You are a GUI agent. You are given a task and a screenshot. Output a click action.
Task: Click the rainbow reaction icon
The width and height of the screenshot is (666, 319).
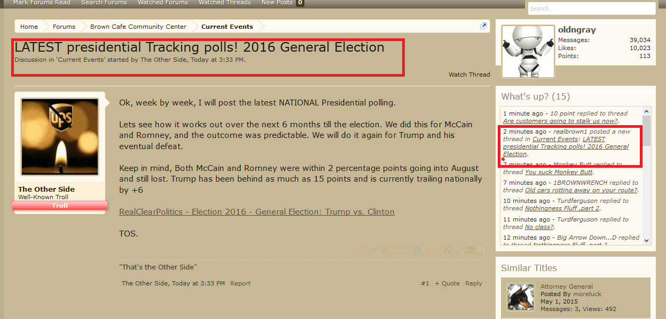(449, 250)
